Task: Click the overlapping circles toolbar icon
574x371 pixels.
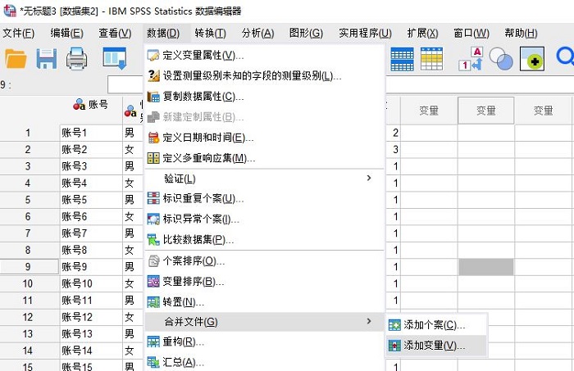Action: pyautogui.click(x=501, y=59)
